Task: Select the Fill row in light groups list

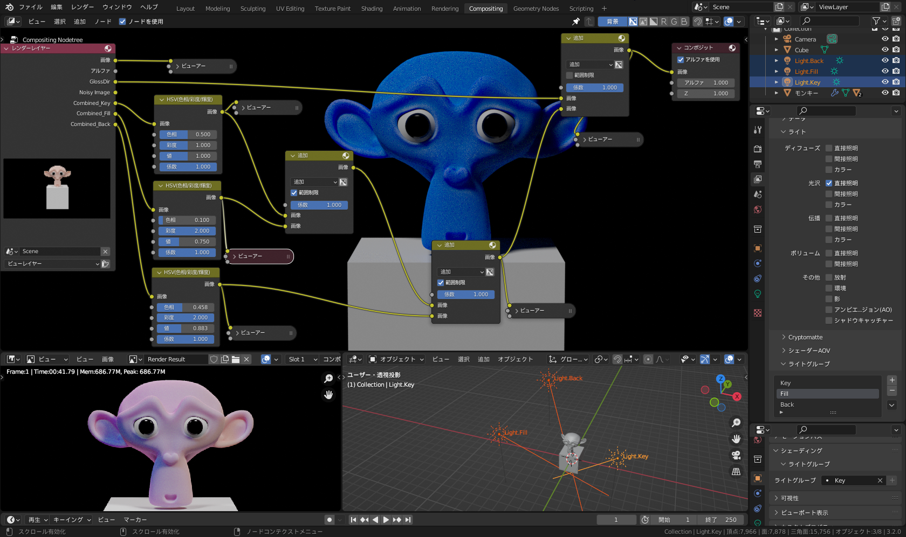Action: coord(828,394)
